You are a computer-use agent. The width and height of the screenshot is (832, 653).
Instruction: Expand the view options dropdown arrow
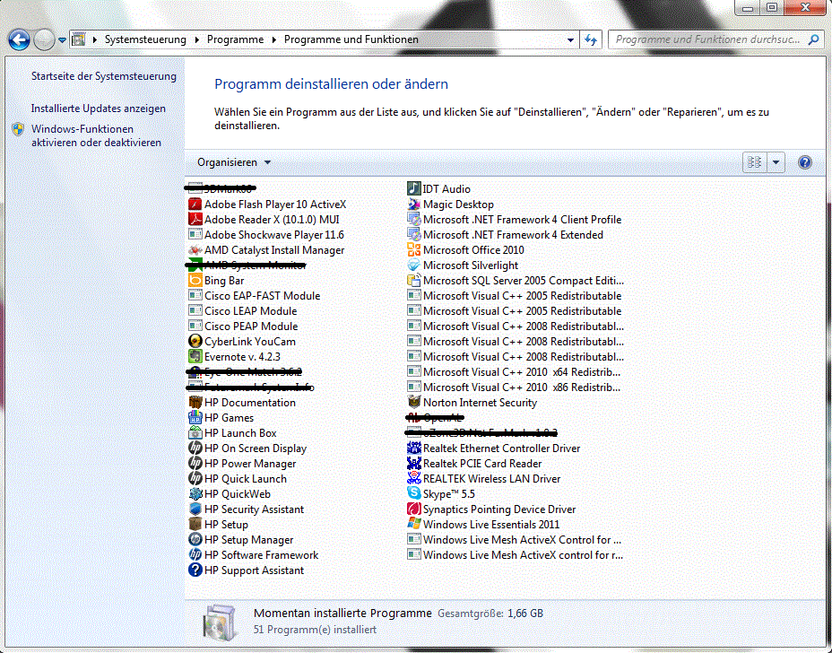tap(776, 162)
